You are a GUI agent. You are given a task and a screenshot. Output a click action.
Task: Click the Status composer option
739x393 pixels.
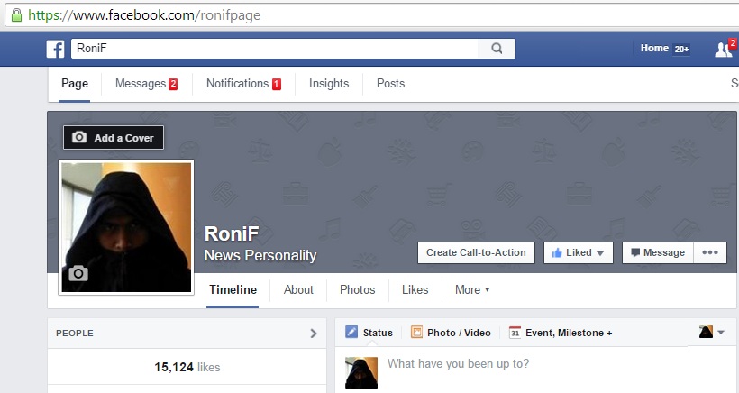tap(369, 333)
